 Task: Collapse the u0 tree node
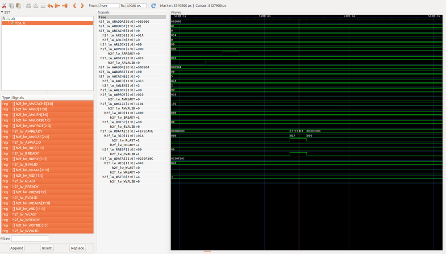(x=4, y=18)
